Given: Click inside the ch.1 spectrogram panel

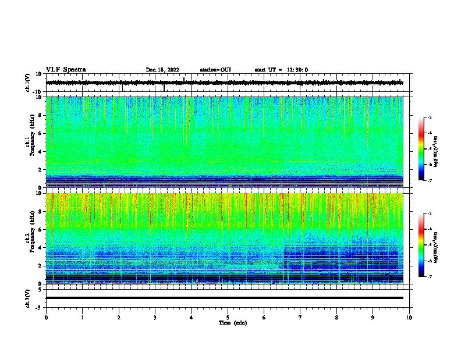Looking at the screenshot, I should pos(224,142).
